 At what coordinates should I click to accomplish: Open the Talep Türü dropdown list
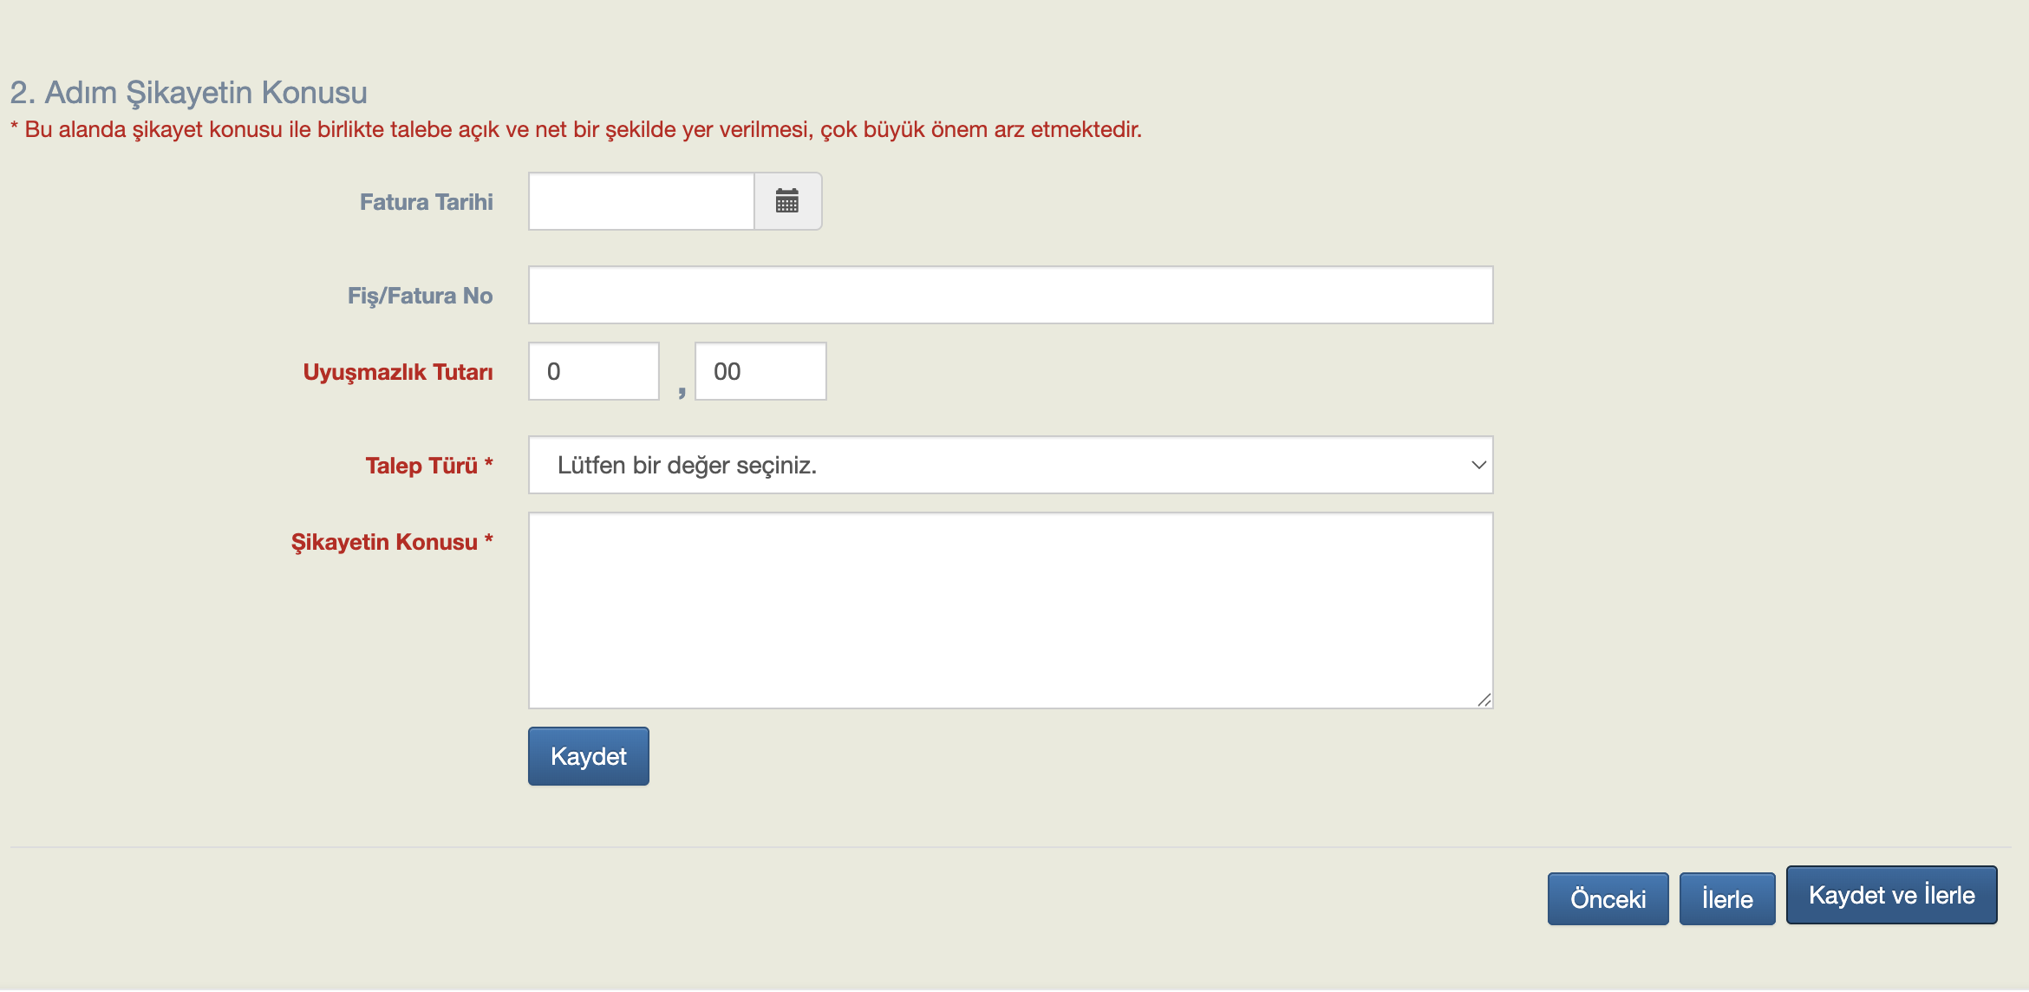(1010, 465)
